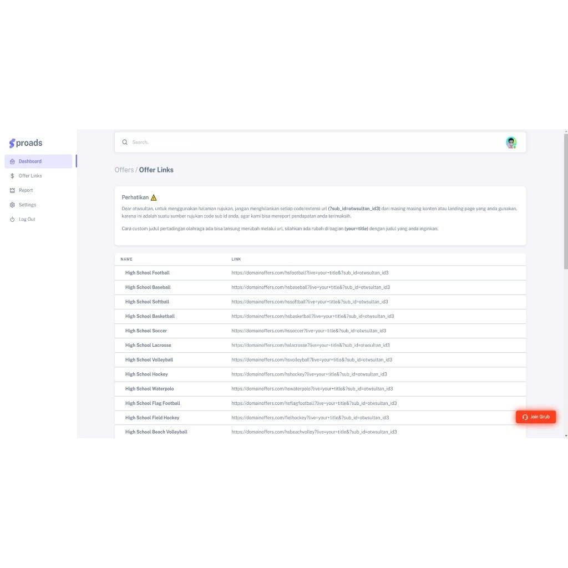Go to Offer Links menu item
This screenshot has height=568, width=568.
tap(31, 176)
